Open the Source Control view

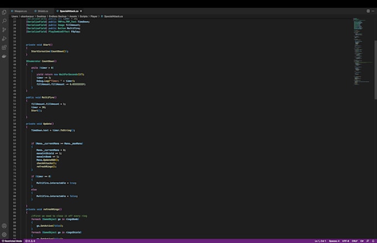click(4, 29)
